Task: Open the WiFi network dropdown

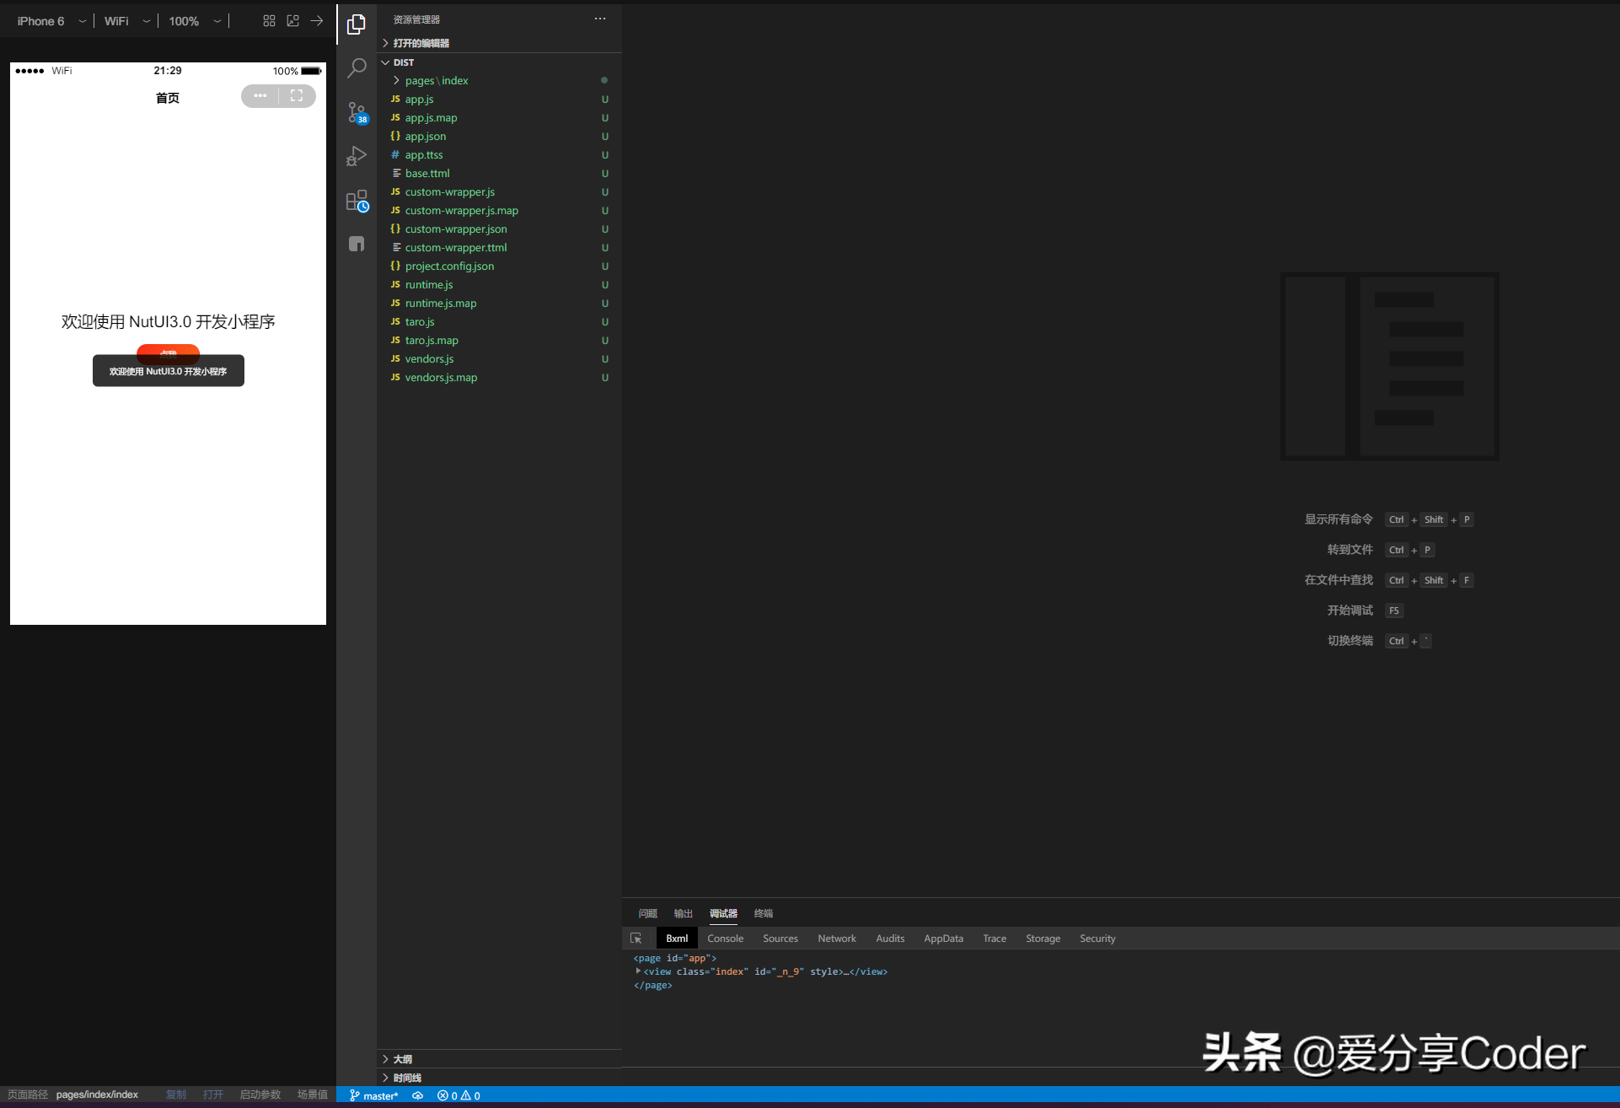Action: click(x=127, y=21)
